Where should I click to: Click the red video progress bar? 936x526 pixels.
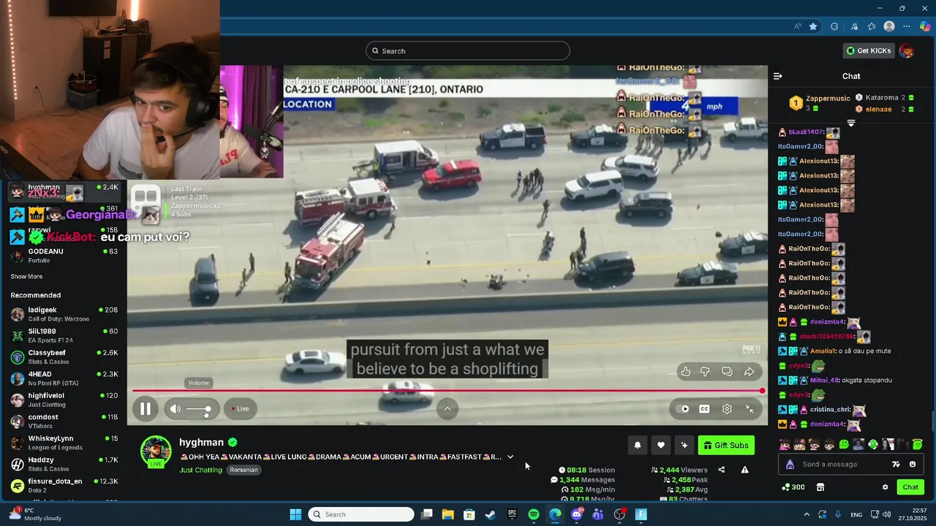coord(448,391)
